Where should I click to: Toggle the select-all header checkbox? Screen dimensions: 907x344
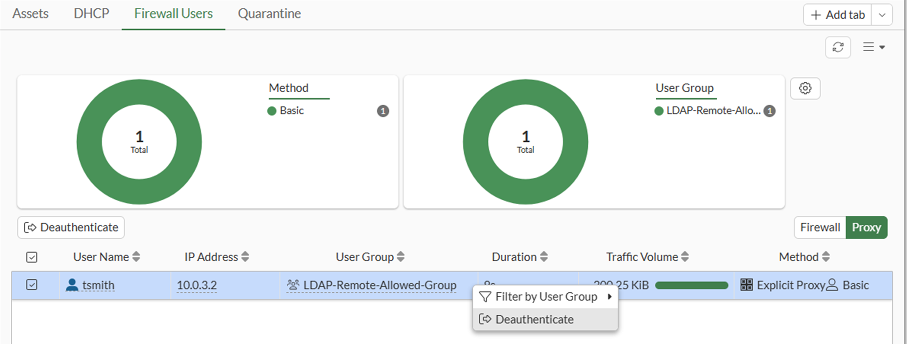click(32, 257)
